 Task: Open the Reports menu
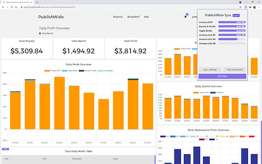click(x=118, y=17)
